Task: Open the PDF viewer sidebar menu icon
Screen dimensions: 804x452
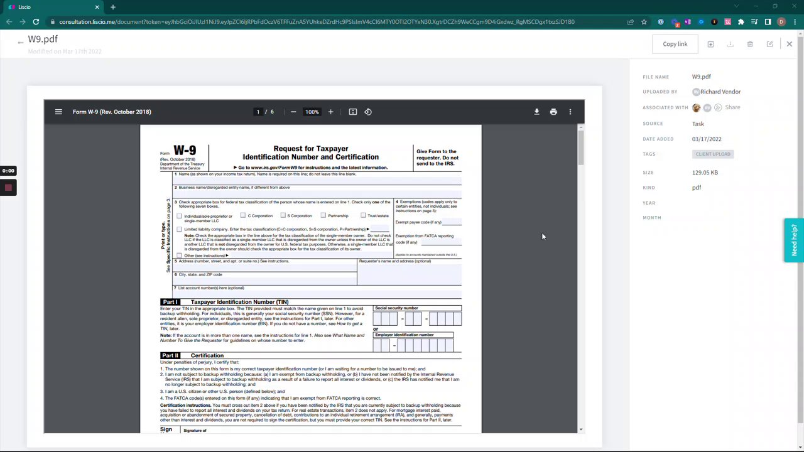Action: point(58,112)
